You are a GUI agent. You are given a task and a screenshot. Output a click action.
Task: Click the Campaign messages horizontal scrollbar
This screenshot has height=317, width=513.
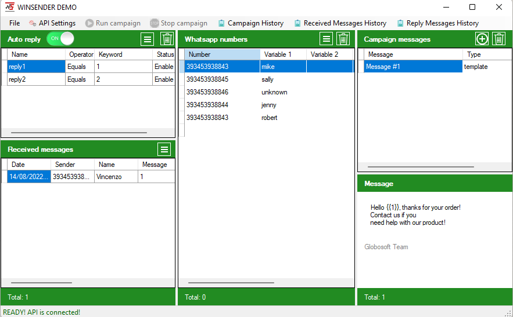point(421,167)
